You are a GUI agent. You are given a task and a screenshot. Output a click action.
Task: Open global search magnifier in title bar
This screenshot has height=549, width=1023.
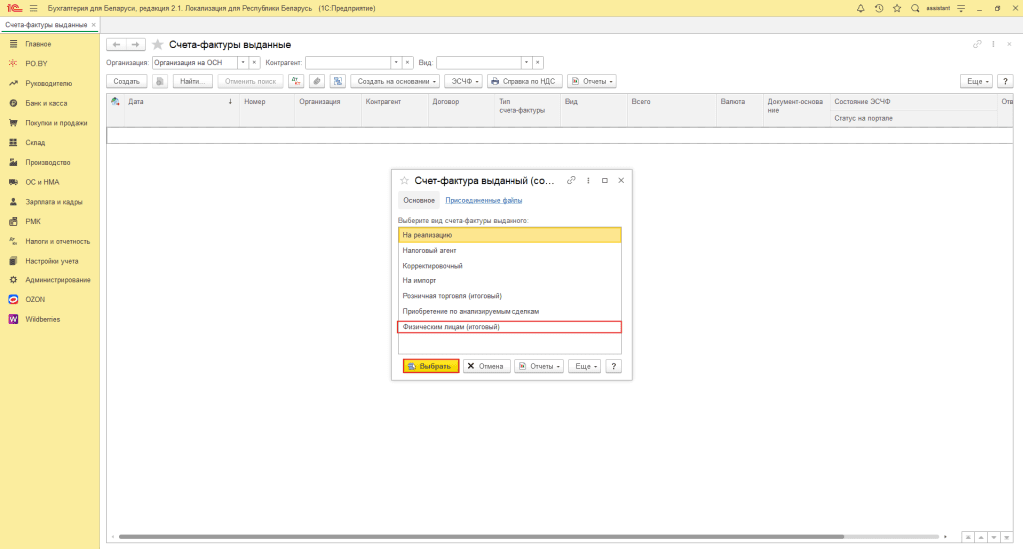click(915, 8)
